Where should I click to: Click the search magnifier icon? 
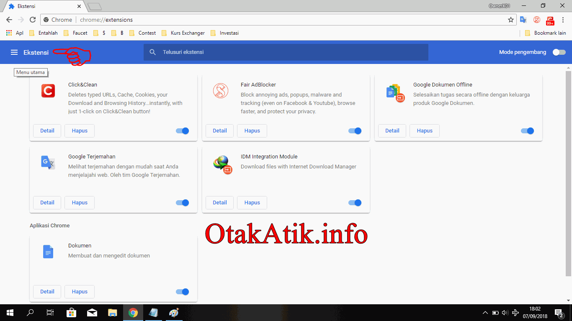(x=153, y=52)
